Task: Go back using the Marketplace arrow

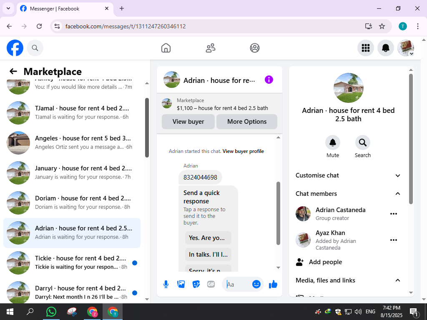Action: pos(13,71)
